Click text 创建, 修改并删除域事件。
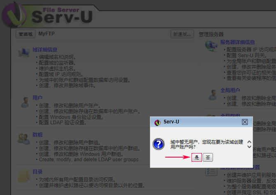 coord(67,86)
